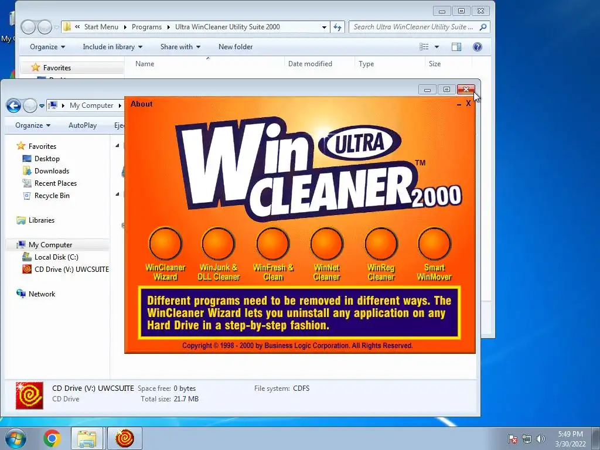
Task: Collapse the first group expander in My Computer content
Action: (117, 145)
